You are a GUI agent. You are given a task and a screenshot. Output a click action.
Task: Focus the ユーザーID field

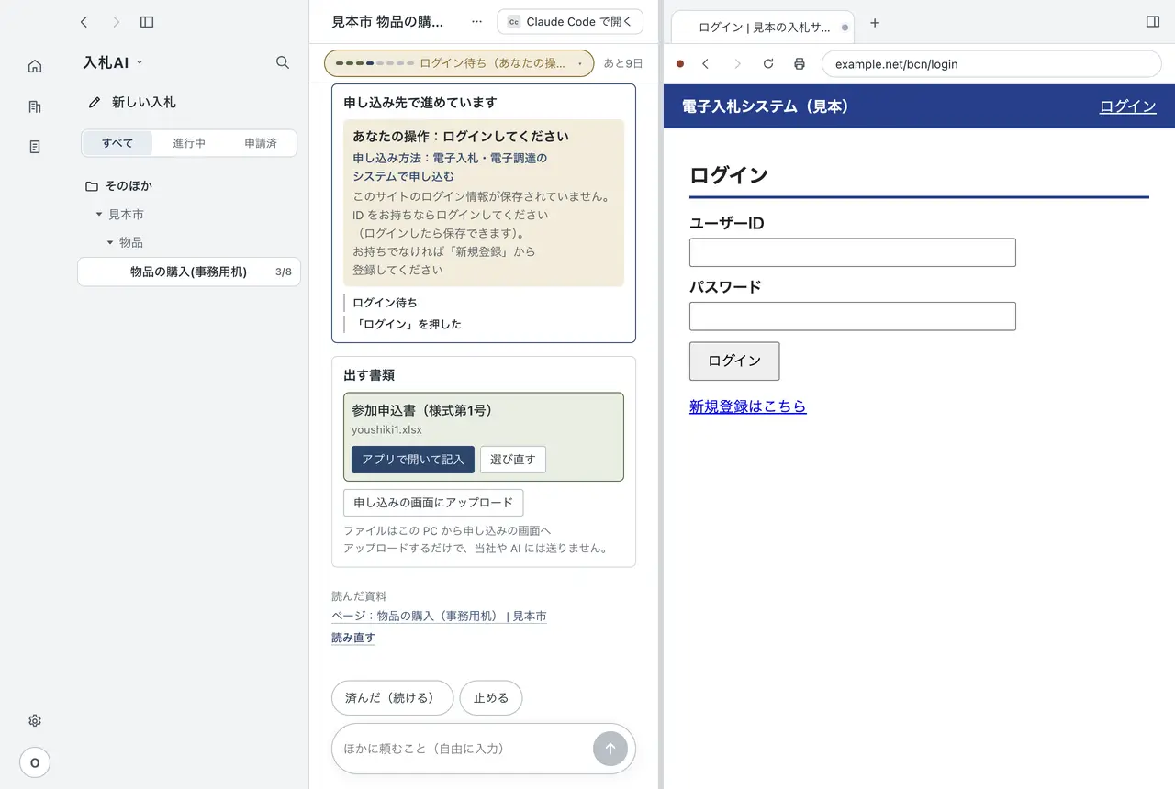(853, 252)
